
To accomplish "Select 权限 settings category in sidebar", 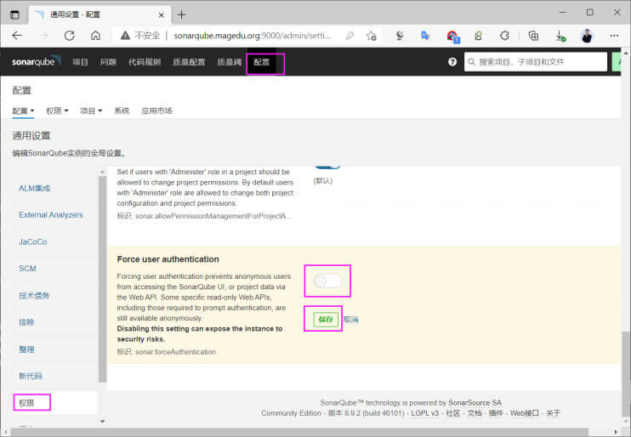I will click(x=26, y=403).
